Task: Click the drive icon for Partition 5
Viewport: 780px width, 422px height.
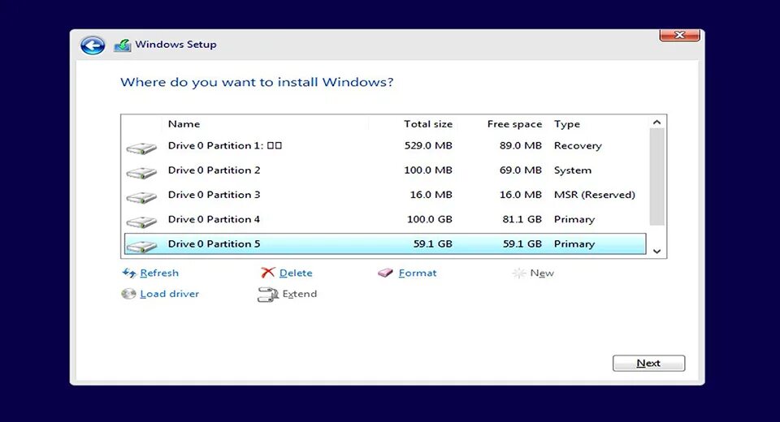Action: pos(141,246)
